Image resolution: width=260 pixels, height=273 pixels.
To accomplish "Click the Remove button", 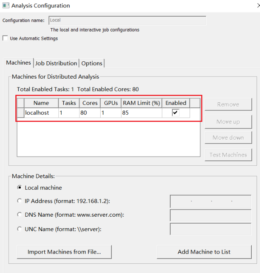I will (228, 104).
